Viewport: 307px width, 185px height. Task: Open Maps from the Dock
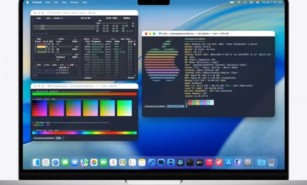(84, 162)
